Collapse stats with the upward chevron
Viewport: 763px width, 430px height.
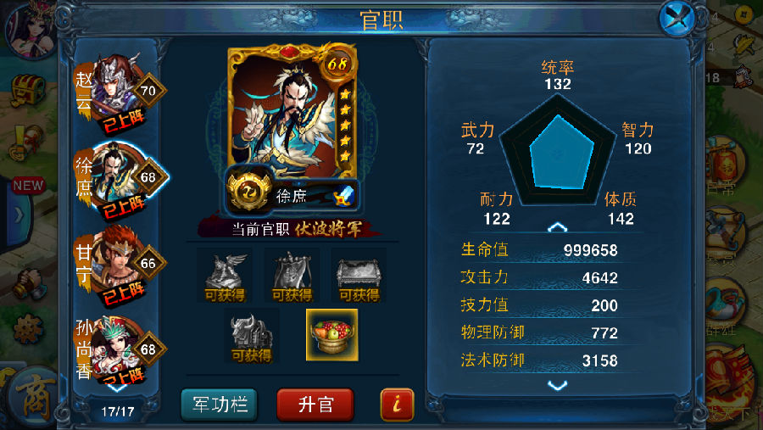[x=557, y=227]
